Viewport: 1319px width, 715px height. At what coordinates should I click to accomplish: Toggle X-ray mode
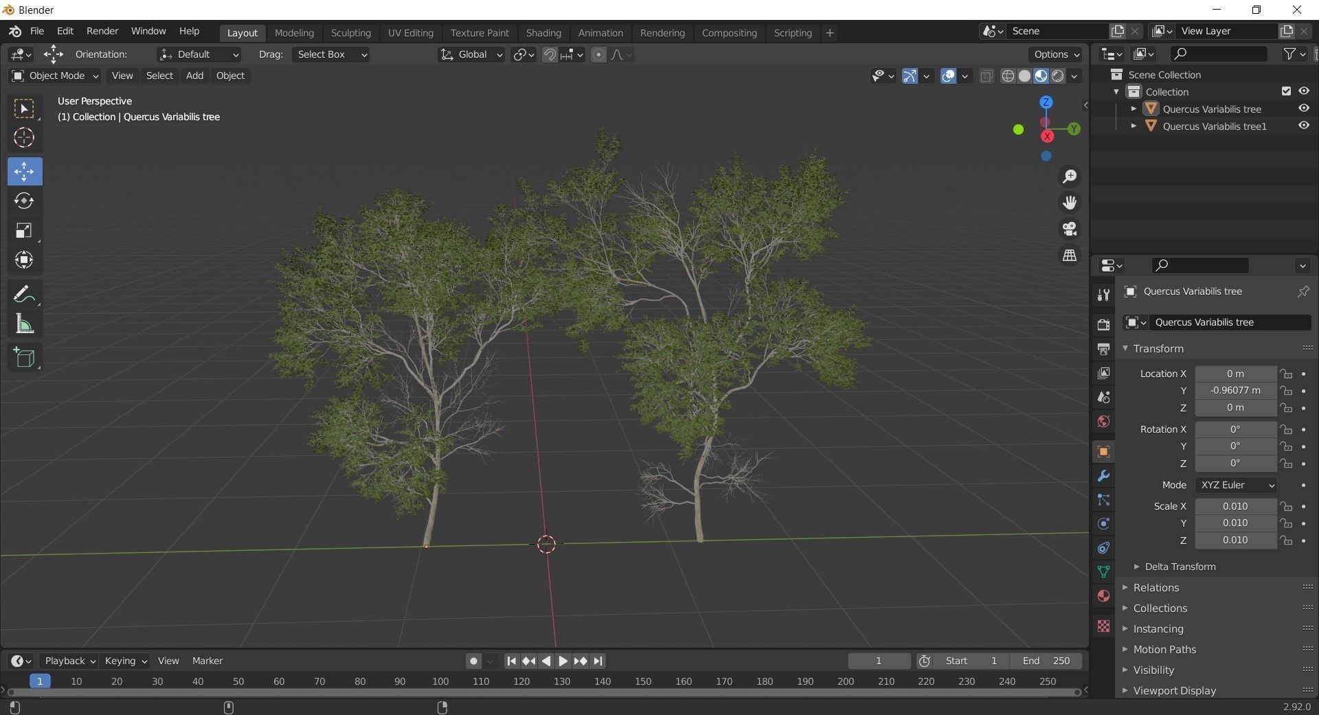click(x=987, y=76)
